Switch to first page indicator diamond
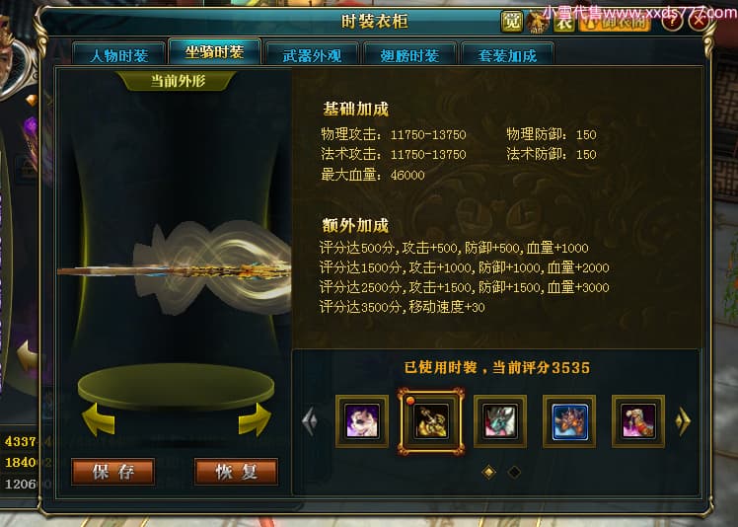The width and height of the screenshot is (738, 527). pyautogui.click(x=489, y=472)
